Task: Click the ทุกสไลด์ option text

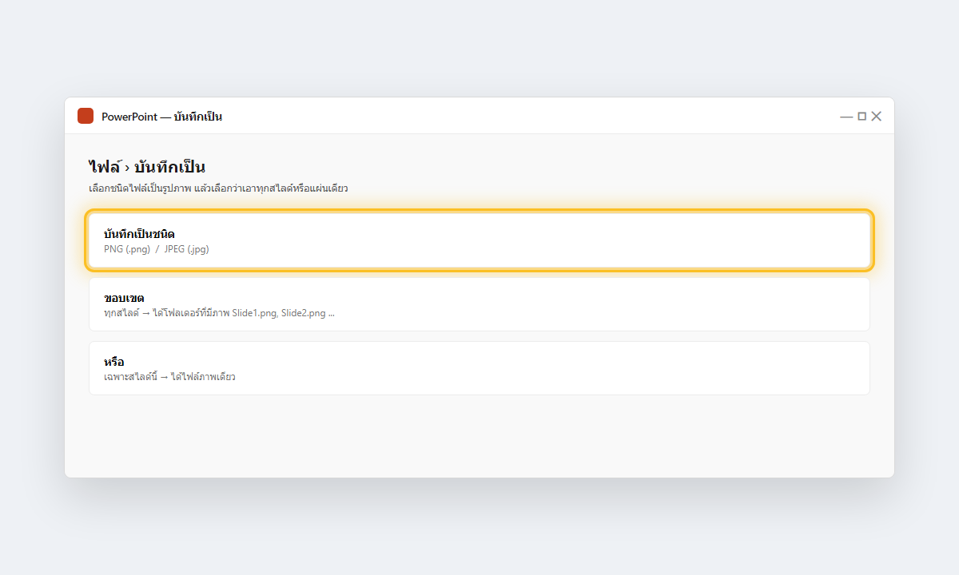Action: pos(121,313)
